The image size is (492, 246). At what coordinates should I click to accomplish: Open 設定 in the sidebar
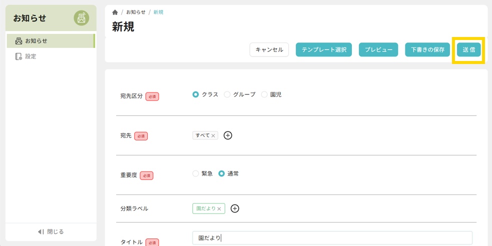point(31,56)
